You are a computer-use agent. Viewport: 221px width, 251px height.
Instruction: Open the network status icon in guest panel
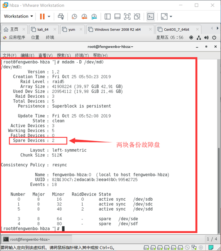coord(199,38)
